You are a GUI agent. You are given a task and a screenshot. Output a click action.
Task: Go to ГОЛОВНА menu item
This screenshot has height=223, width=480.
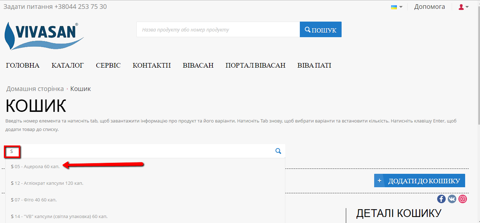tap(23, 65)
